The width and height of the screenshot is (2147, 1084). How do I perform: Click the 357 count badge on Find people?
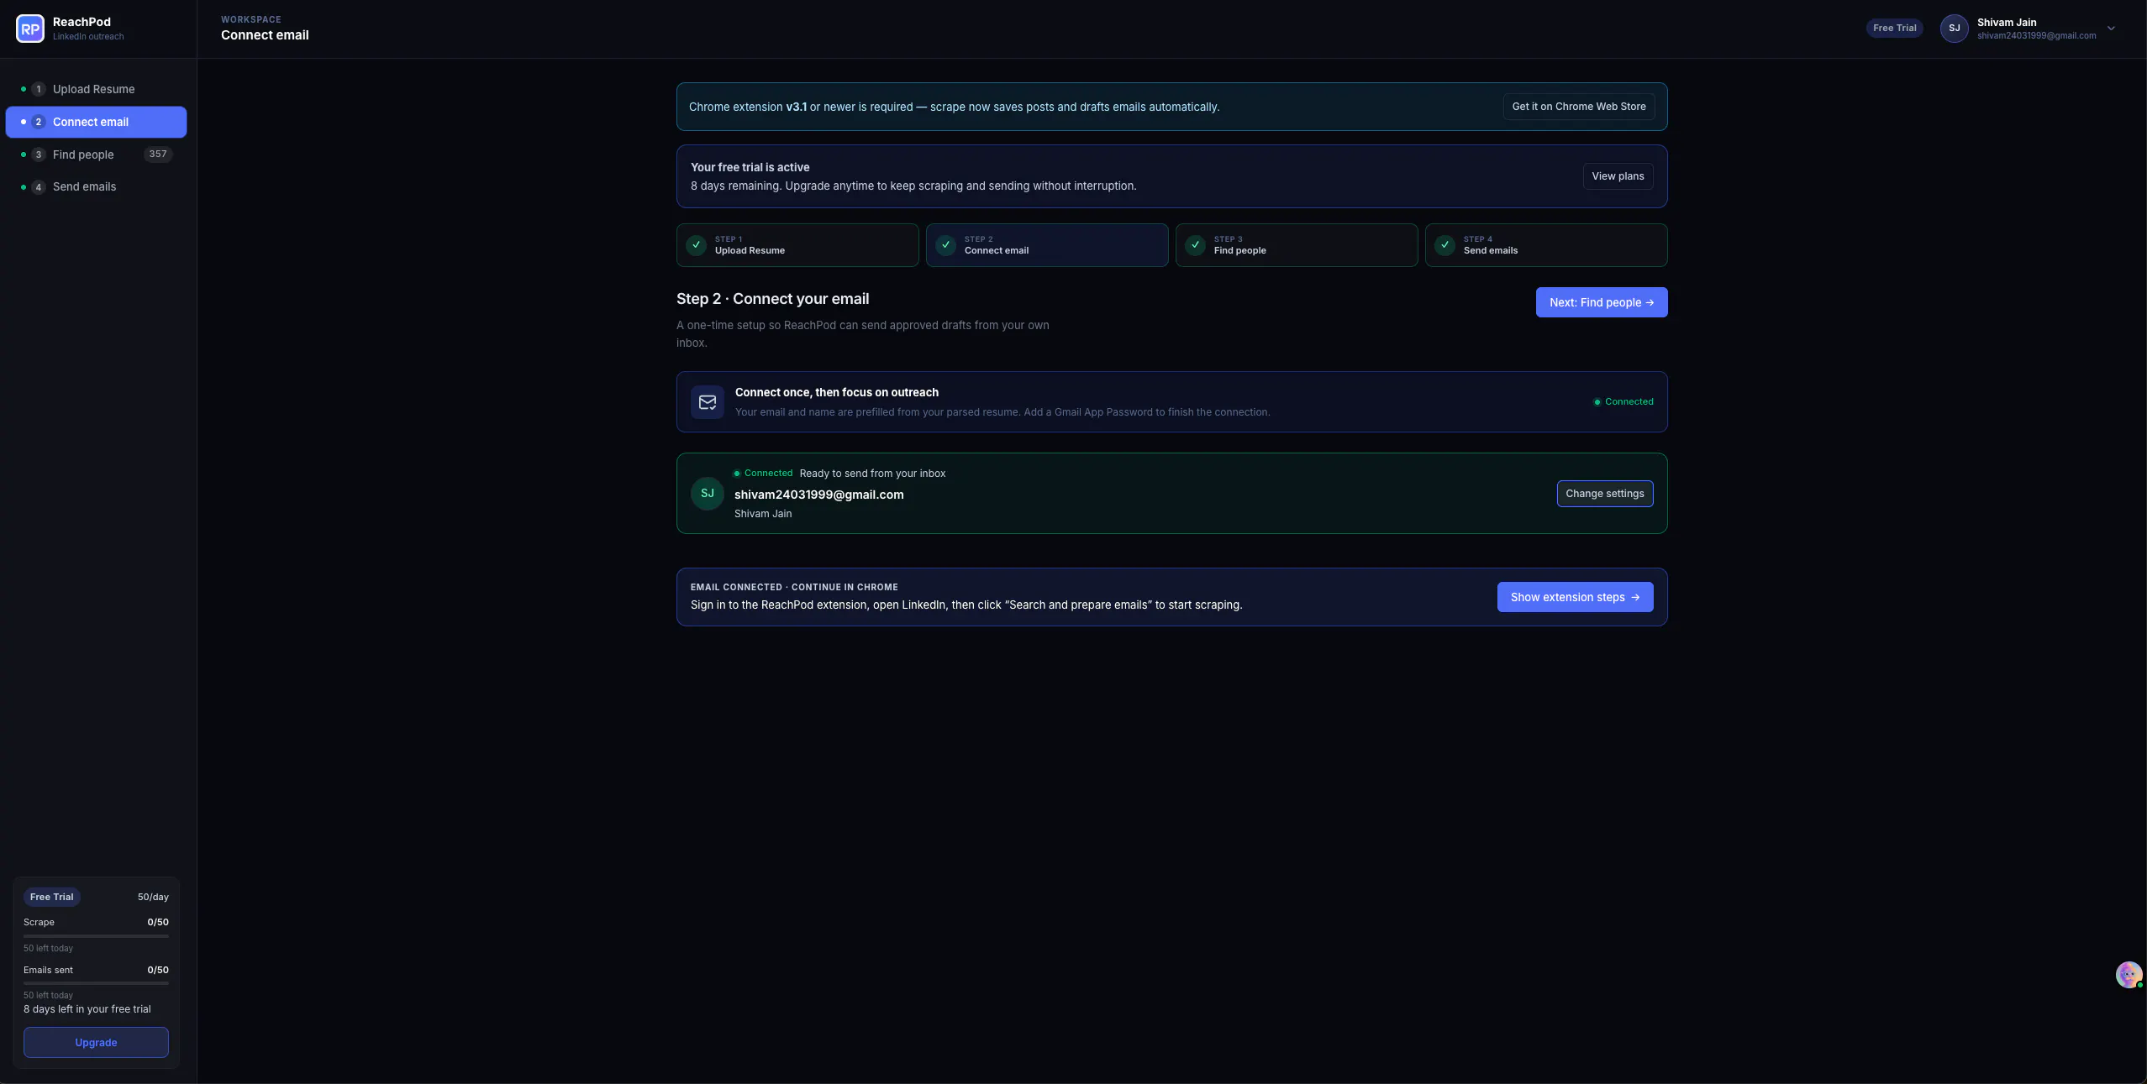(158, 154)
